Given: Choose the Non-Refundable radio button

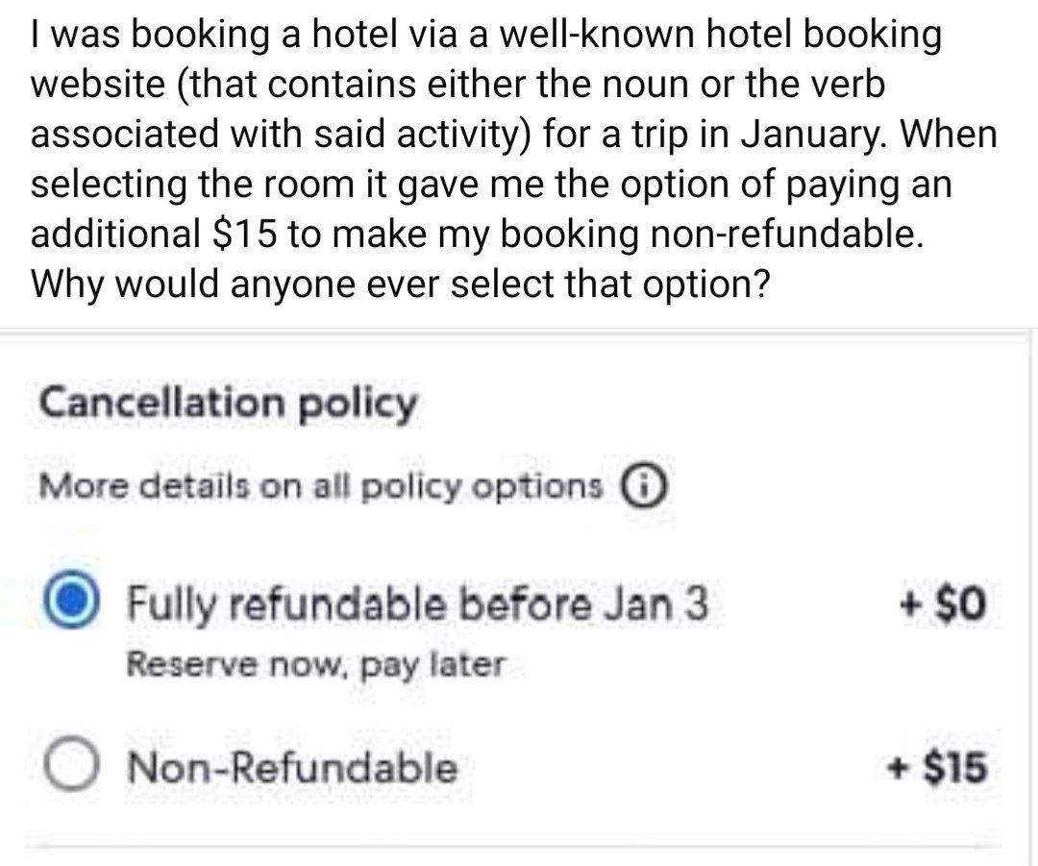Looking at the screenshot, I should coord(70,767).
